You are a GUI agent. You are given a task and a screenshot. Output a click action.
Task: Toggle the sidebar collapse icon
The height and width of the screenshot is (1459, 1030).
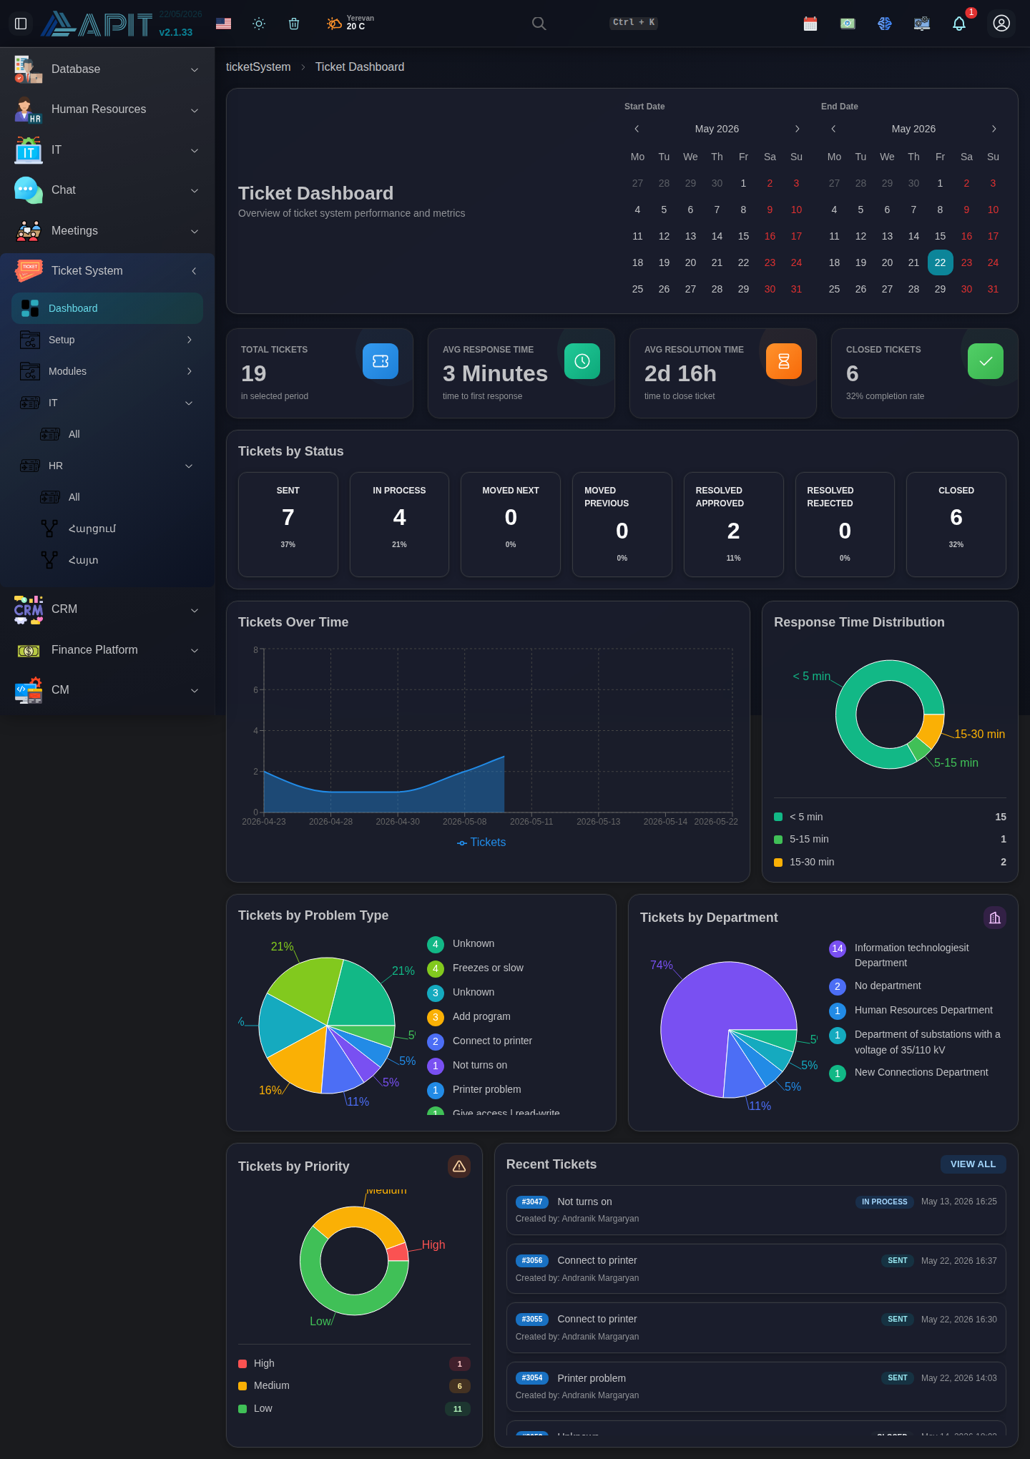21,24
